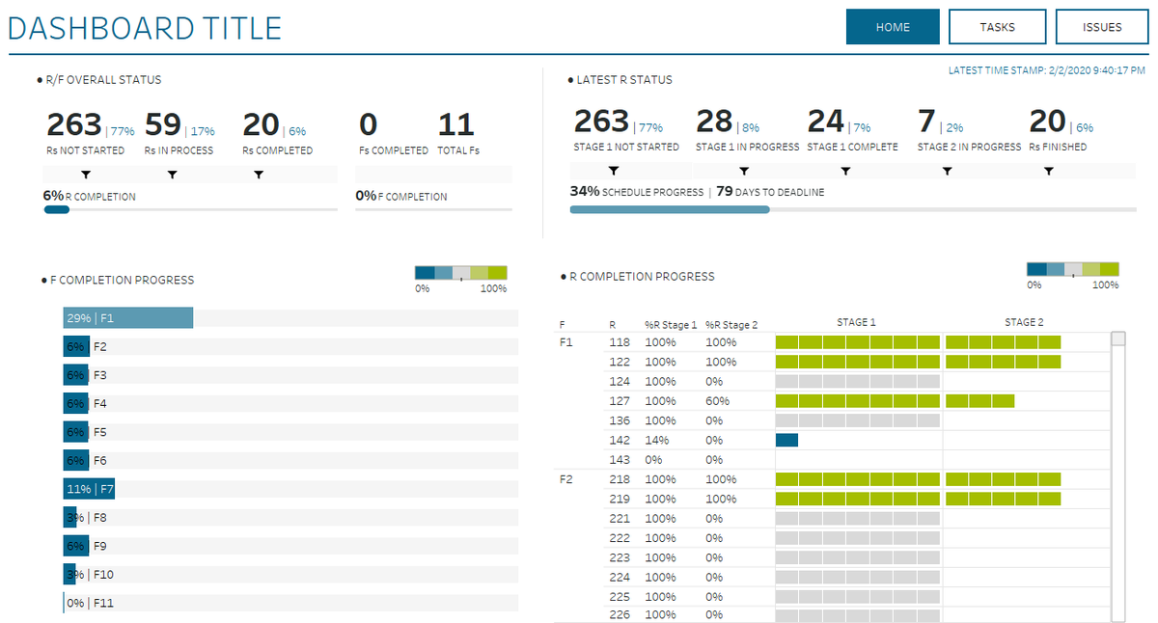Click filter icon under Rs NOT STARTED
Screen dimensions: 1158x623
pos(86,175)
